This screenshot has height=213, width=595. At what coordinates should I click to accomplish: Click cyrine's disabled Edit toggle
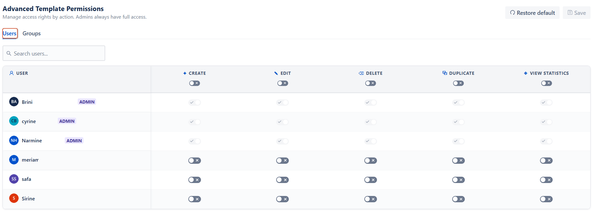[282, 122]
